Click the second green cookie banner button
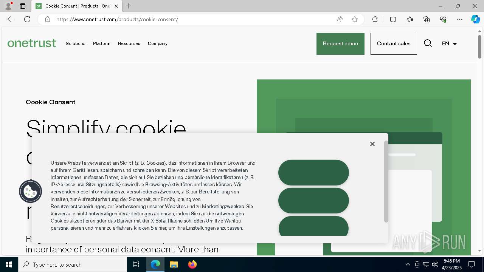Viewport: 484px width, 272px height. coord(313,201)
